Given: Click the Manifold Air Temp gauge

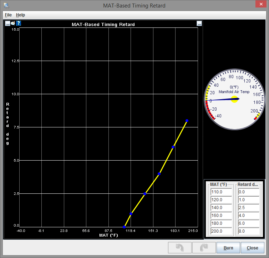Looking at the screenshot, I should click(x=234, y=99).
